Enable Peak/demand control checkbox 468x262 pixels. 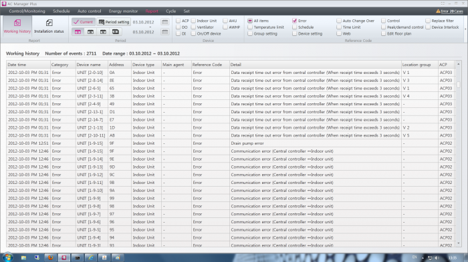click(384, 27)
